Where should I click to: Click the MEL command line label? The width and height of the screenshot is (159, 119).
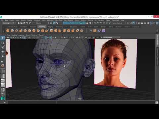pyautogui.click(x=5, y=102)
